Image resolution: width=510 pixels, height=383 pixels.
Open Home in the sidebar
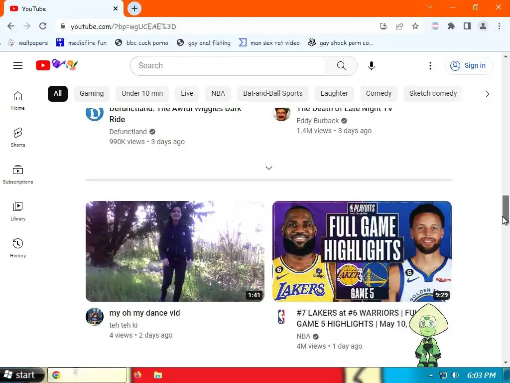[x=18, y=101]
